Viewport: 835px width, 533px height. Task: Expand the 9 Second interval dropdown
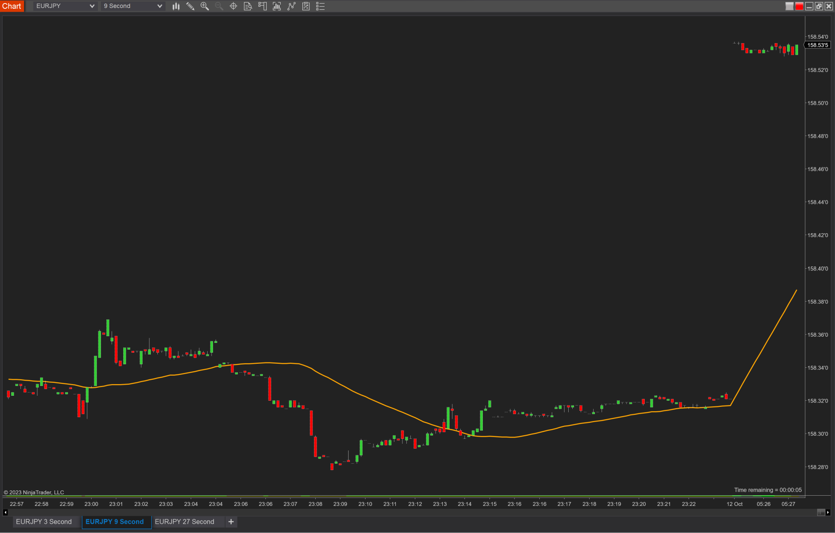coord(133,6)
